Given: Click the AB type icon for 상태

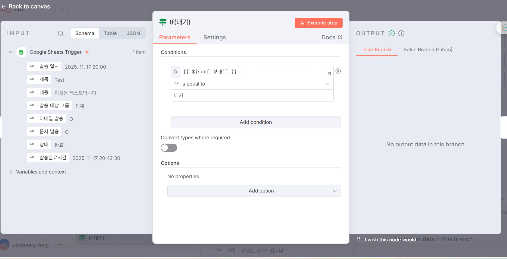Looking at the screenshot, I should pyautogui.click(x=32, y=144).
